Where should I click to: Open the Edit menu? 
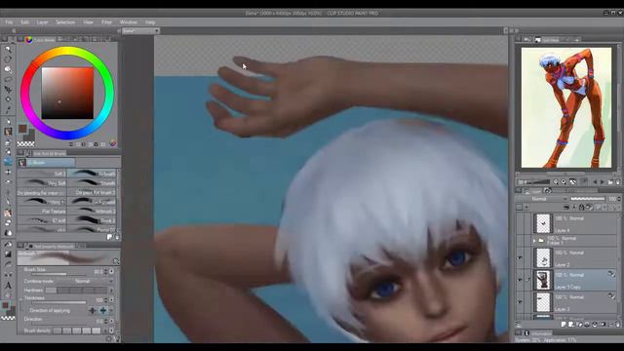point(24,22)
